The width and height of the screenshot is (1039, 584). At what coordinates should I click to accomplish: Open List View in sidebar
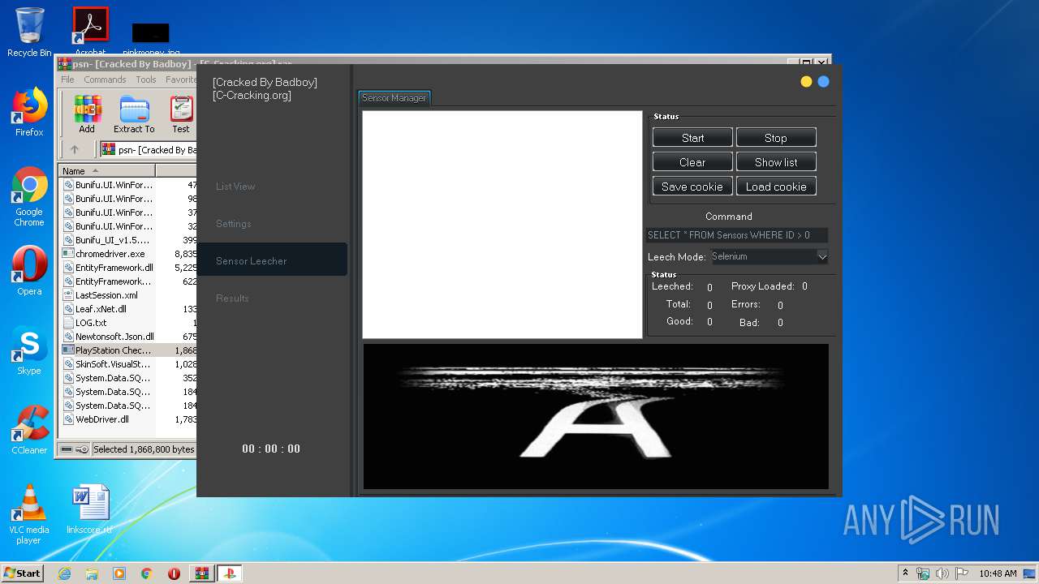pos(235,187)
